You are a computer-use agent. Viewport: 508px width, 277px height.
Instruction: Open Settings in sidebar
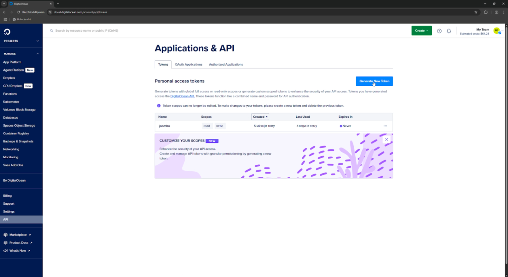pyautogui.click(x=9, y=212)
